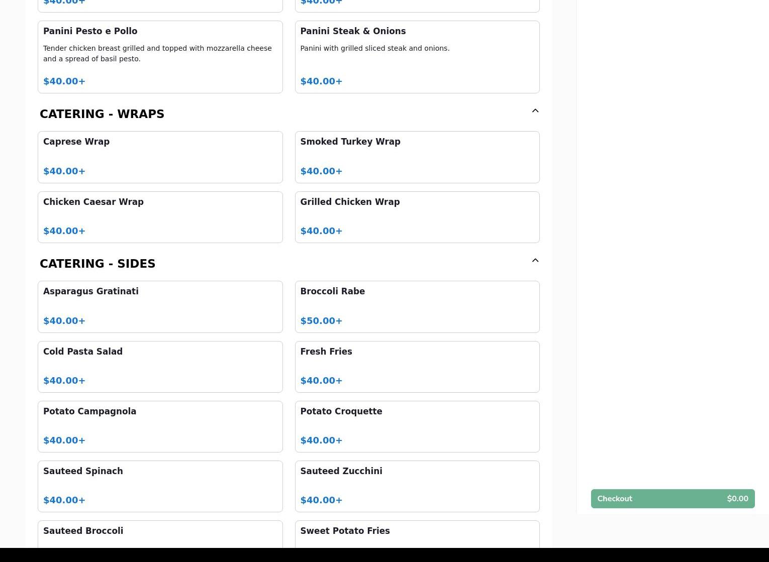This screenshot has width=769, height=562.
Task: Collapse the Catering - Sides section chevron
Action: (535, 260)
